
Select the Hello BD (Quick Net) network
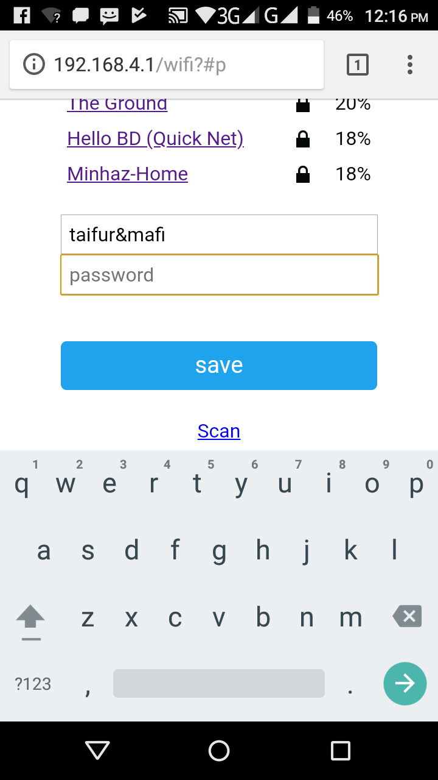click(x=156, y=139)
